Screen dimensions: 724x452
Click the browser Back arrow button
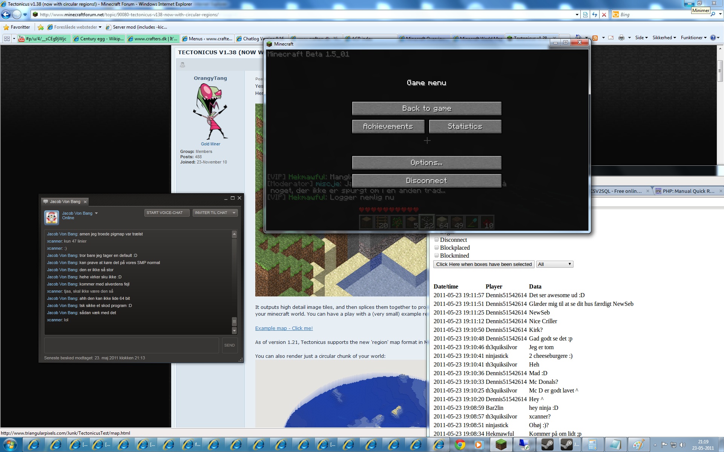6,15
